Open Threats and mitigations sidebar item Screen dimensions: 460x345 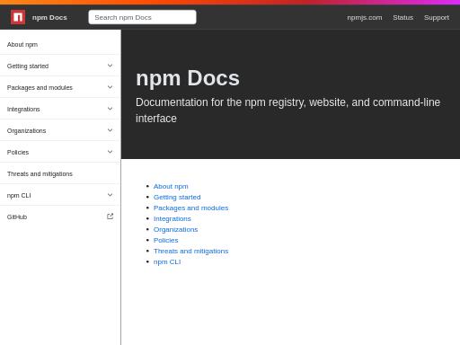60,173
